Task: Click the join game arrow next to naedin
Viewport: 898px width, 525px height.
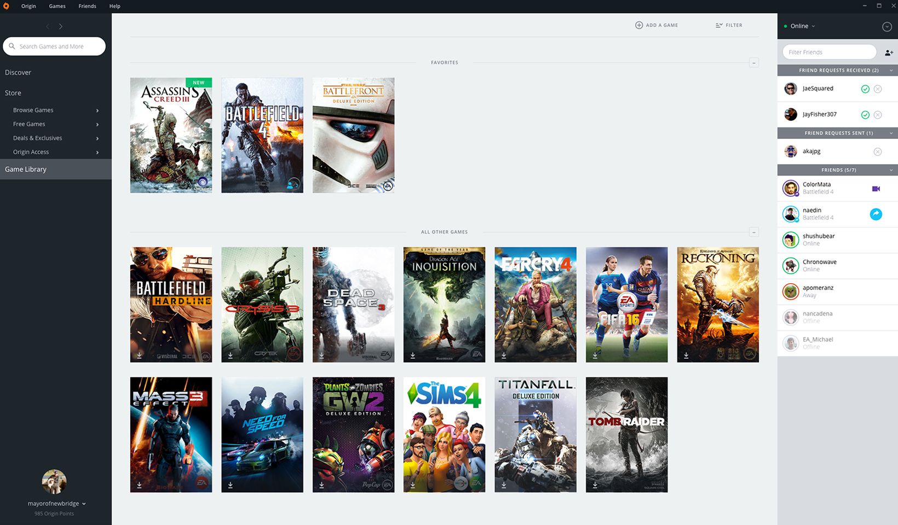Action: [876, 214]
